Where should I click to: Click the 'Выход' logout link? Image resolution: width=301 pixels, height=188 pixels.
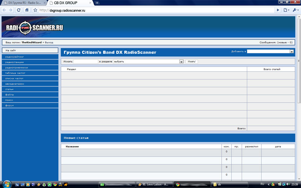coord(49,42)
